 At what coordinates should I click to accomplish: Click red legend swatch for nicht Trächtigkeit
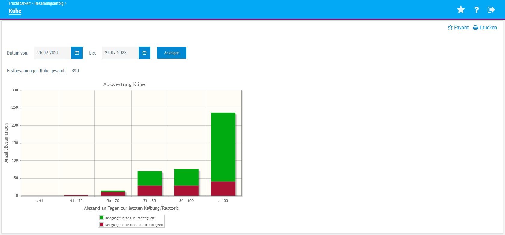[102, 225]
